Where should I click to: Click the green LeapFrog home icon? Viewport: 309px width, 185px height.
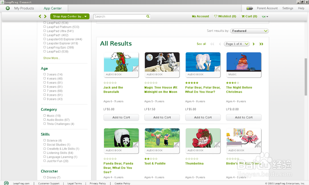click(8, 8)
